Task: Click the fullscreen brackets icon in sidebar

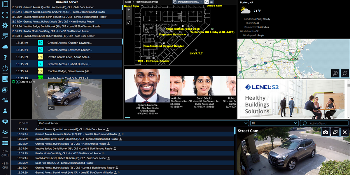Action: (5, 15)
